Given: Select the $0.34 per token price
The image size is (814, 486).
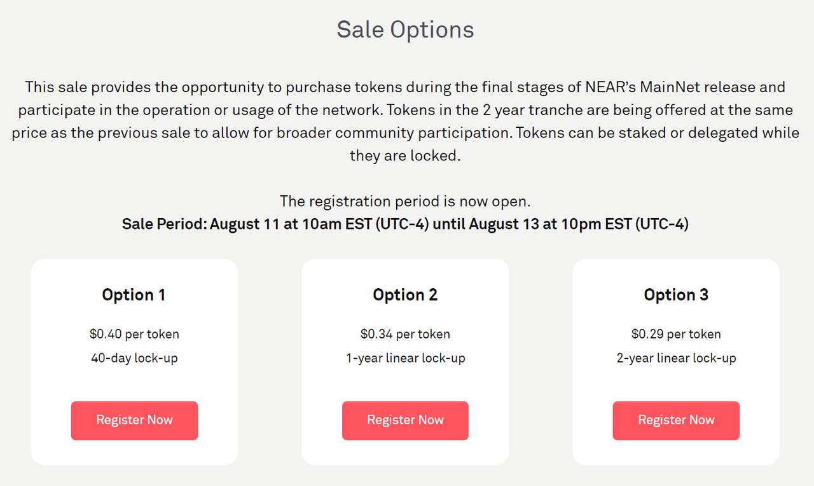Looking at the screenshot, I should [x=405, y=334].
